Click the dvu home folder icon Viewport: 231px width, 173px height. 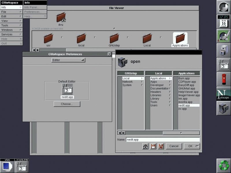click(61, 18)
